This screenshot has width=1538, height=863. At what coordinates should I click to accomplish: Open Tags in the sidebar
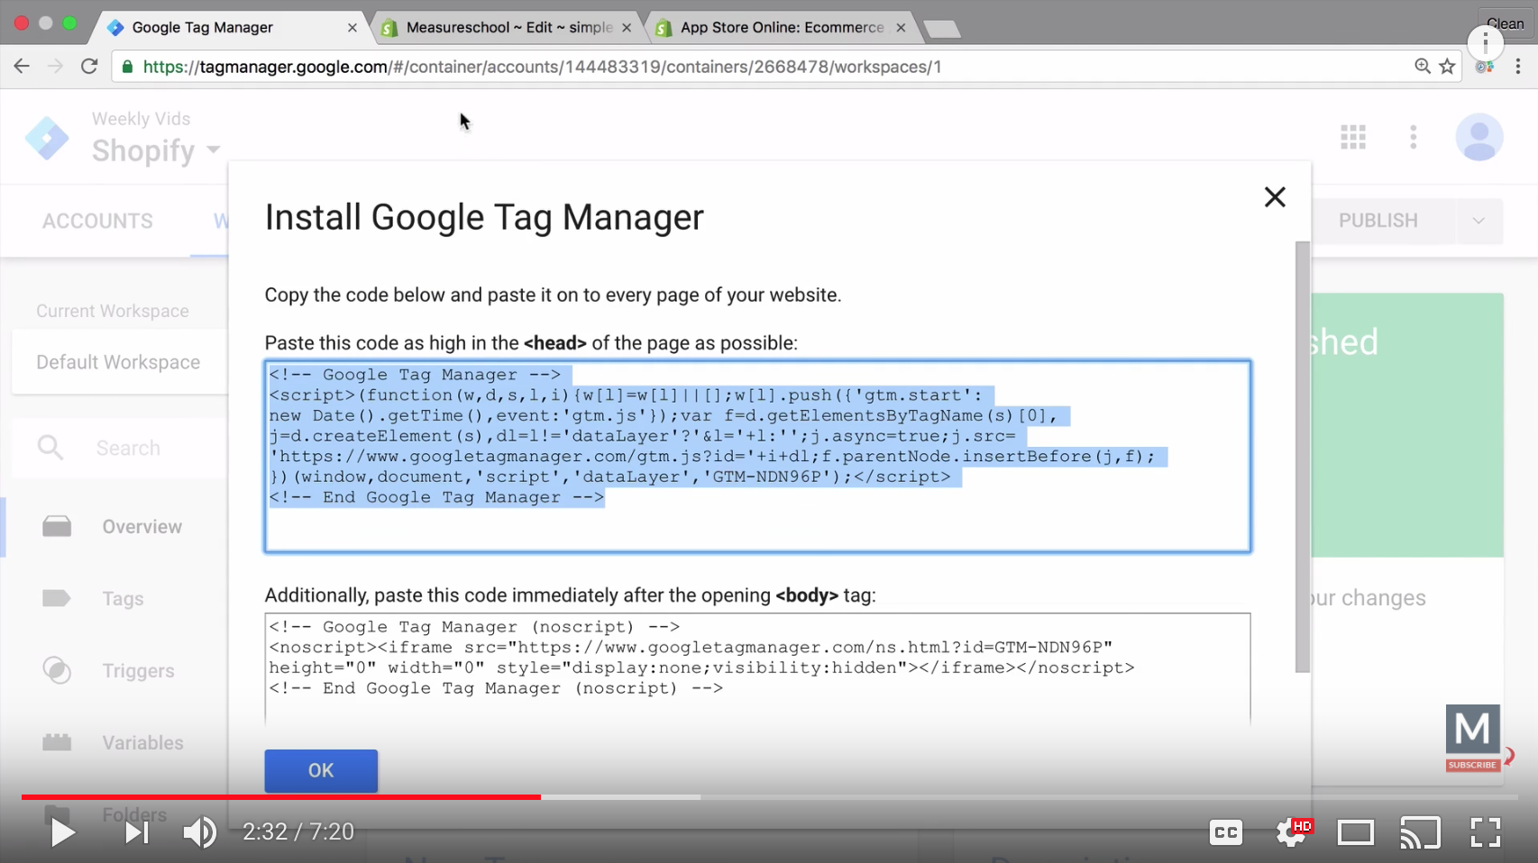click(x=123, y=599)
